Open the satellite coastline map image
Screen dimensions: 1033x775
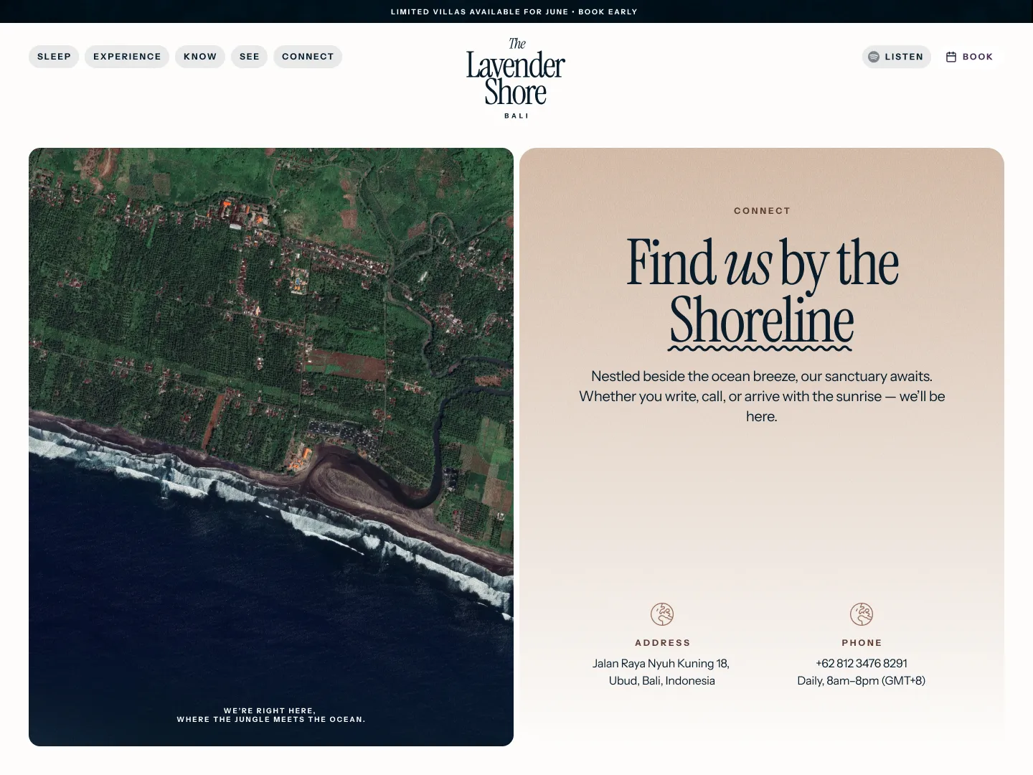pos(271,447)
